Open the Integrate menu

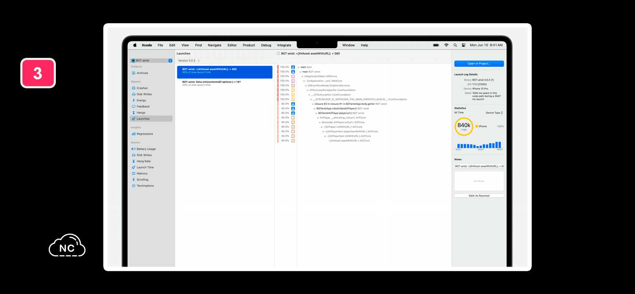[x=284, y=45]
